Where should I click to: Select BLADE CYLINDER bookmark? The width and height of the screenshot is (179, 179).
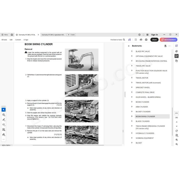pyautogui.click(x=143, y=121)
